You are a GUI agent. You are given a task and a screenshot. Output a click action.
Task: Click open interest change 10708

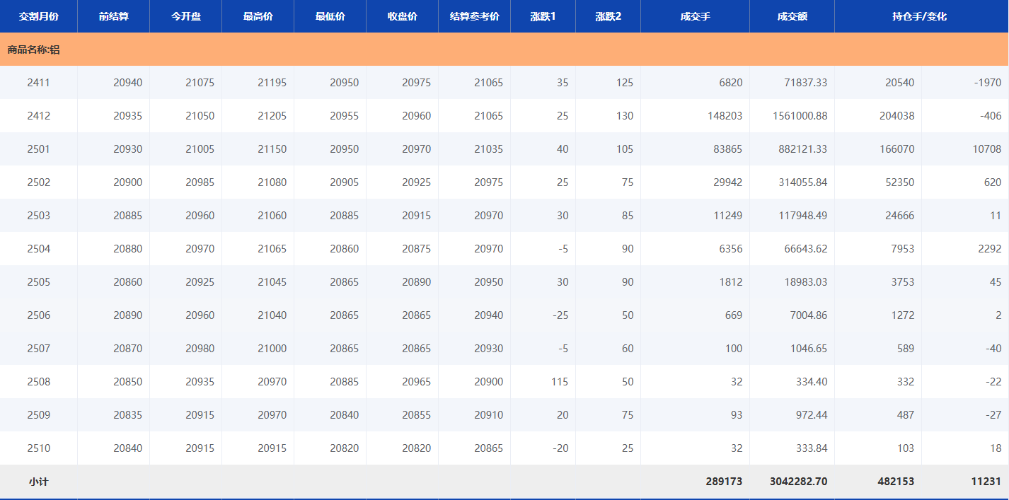pos(986,149)
